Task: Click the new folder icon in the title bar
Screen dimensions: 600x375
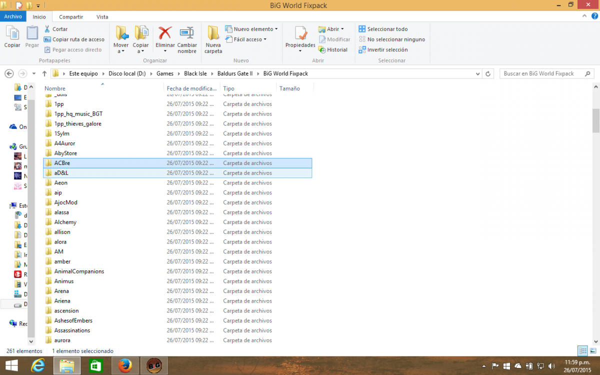Action: [29, 5]
